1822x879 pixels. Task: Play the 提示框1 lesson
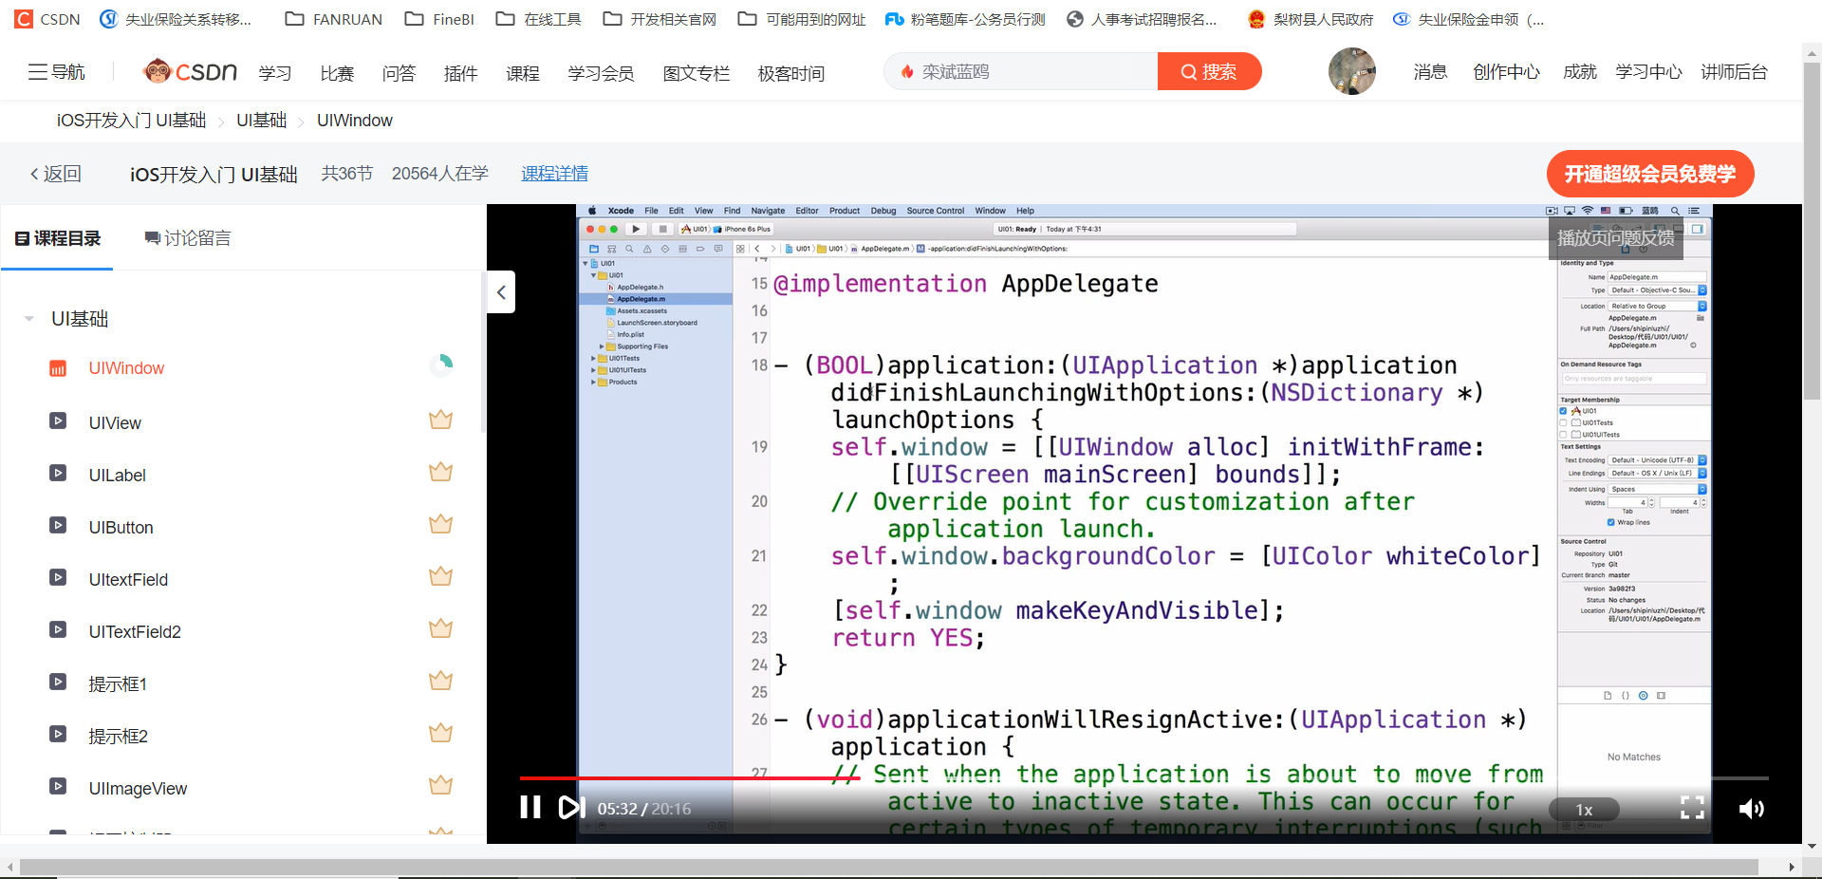pos(118,684)
